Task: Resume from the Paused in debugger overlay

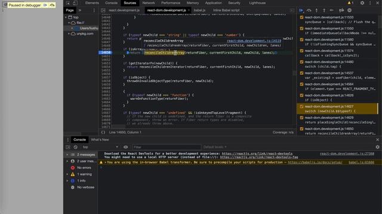Action: point(45,5)
